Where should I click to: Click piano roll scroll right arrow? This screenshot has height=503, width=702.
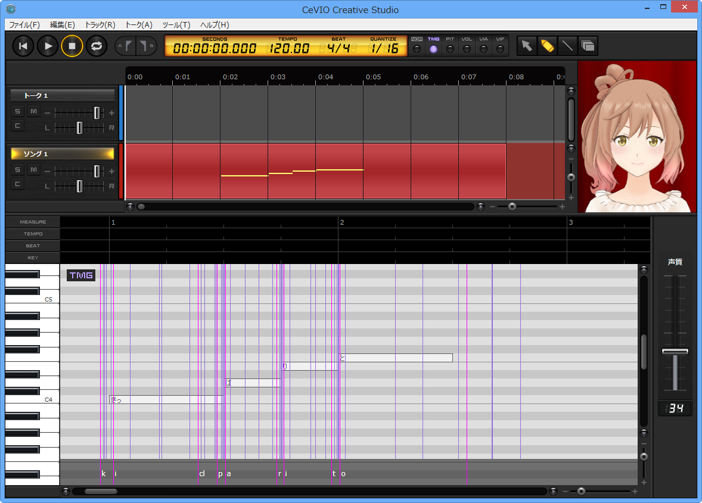click(x=554, y=491)
